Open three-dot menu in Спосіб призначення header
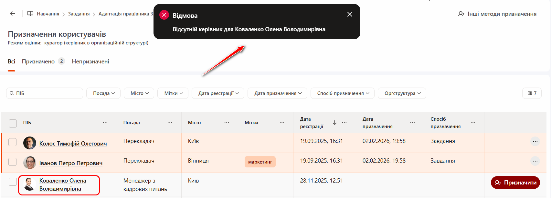The image size is (551, 198). point(473,123)
